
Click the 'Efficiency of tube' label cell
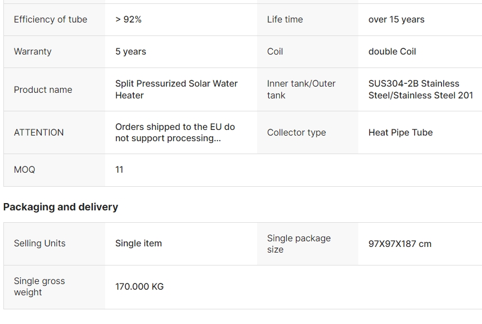tap(55, 20)
